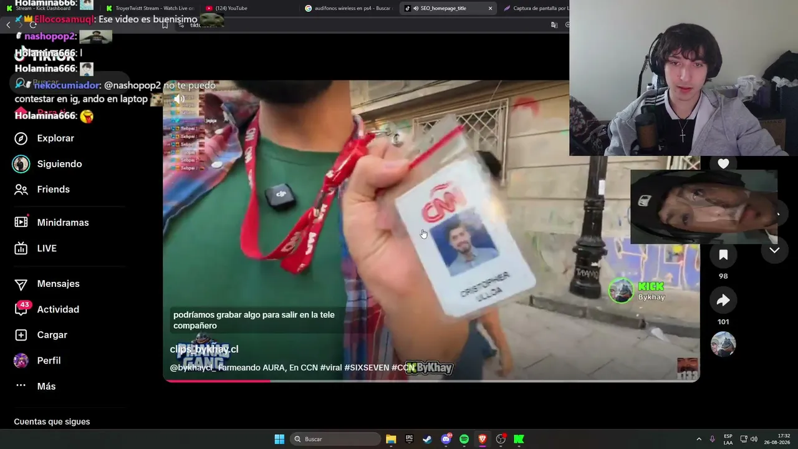Open the #viral hashtag
The image size is (798, 449).
click(x=330, y=368)
